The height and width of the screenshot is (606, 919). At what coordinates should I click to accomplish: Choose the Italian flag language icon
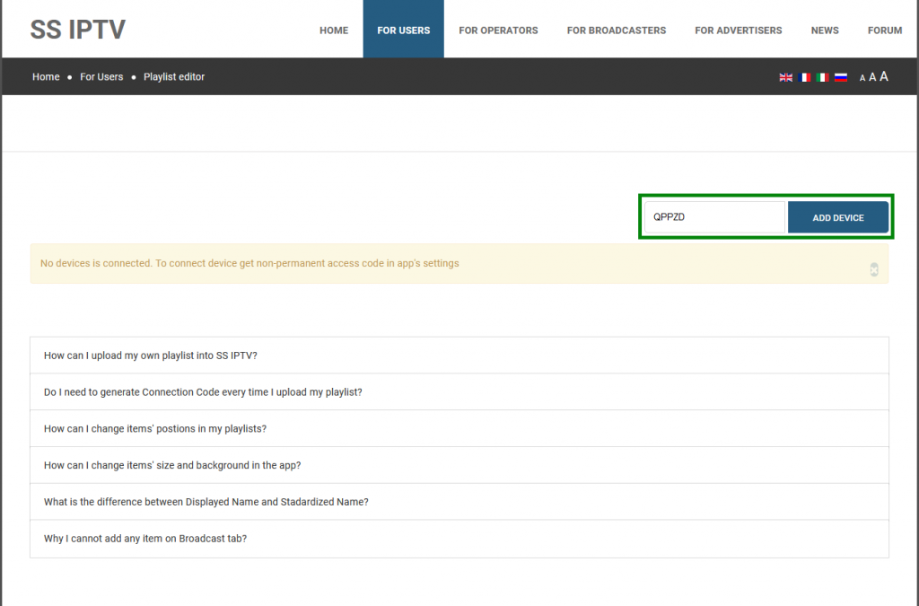click(x=822, y=77)
